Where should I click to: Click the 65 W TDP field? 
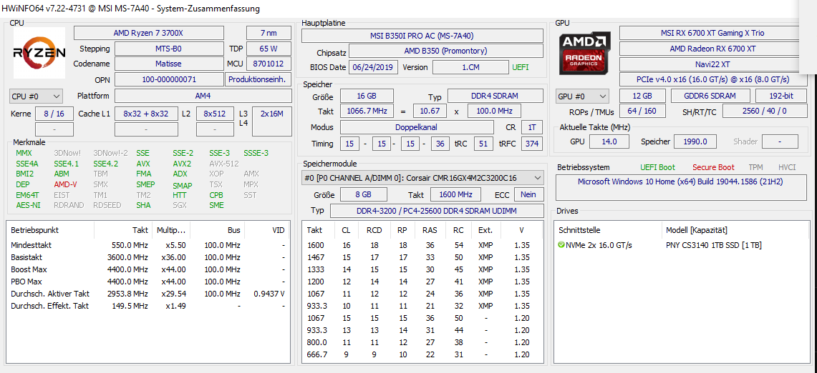[269, 49]
